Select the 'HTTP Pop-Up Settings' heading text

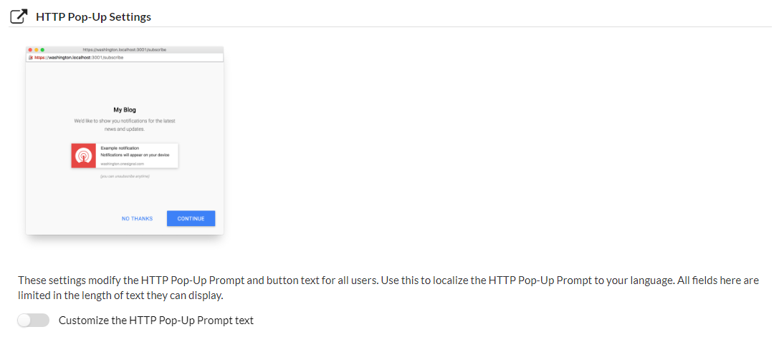click(93, 17)
